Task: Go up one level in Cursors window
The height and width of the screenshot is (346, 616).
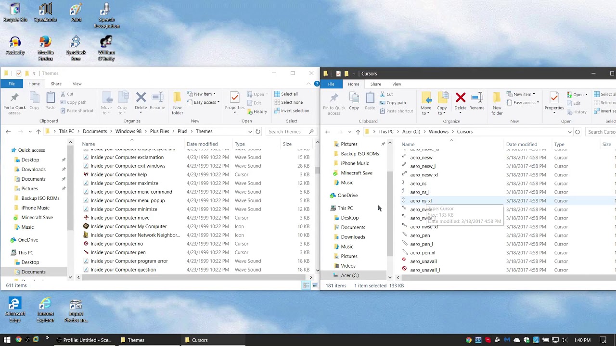Action: click(358, 132)
